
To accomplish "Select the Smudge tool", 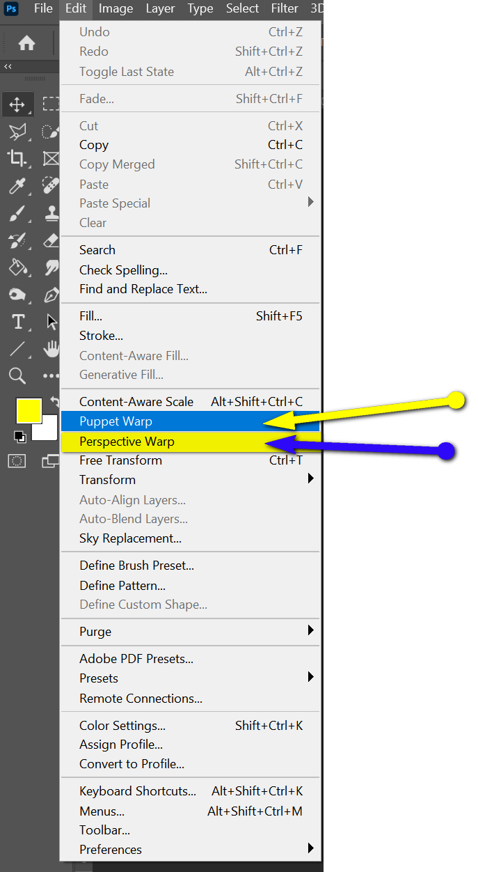I will point(51,267).
